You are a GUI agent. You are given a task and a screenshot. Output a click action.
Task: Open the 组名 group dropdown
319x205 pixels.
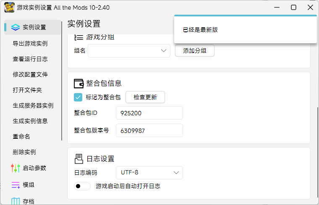[x=128, y=51]
